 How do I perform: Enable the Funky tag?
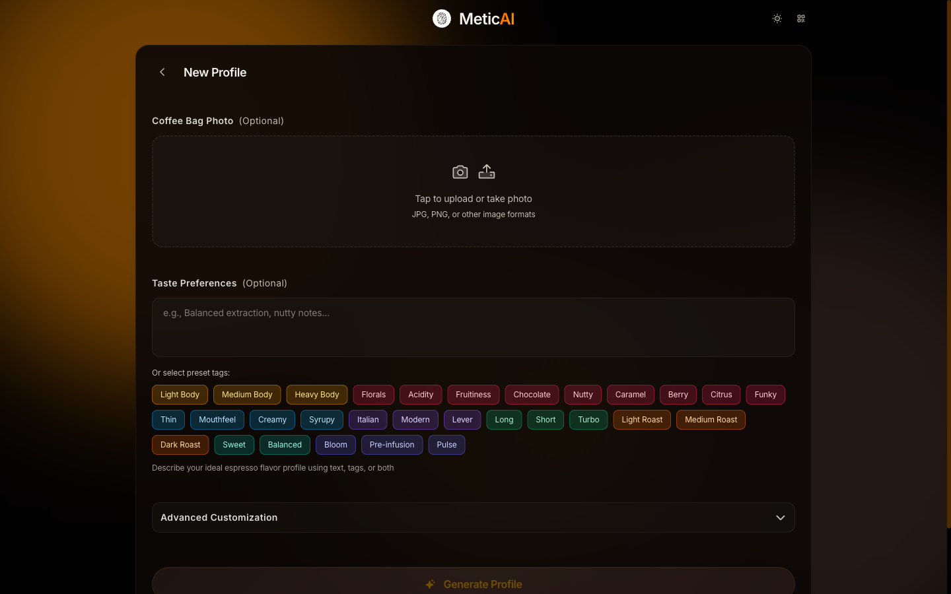765,395
